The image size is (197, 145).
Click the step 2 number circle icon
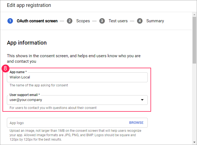(70, 21)
